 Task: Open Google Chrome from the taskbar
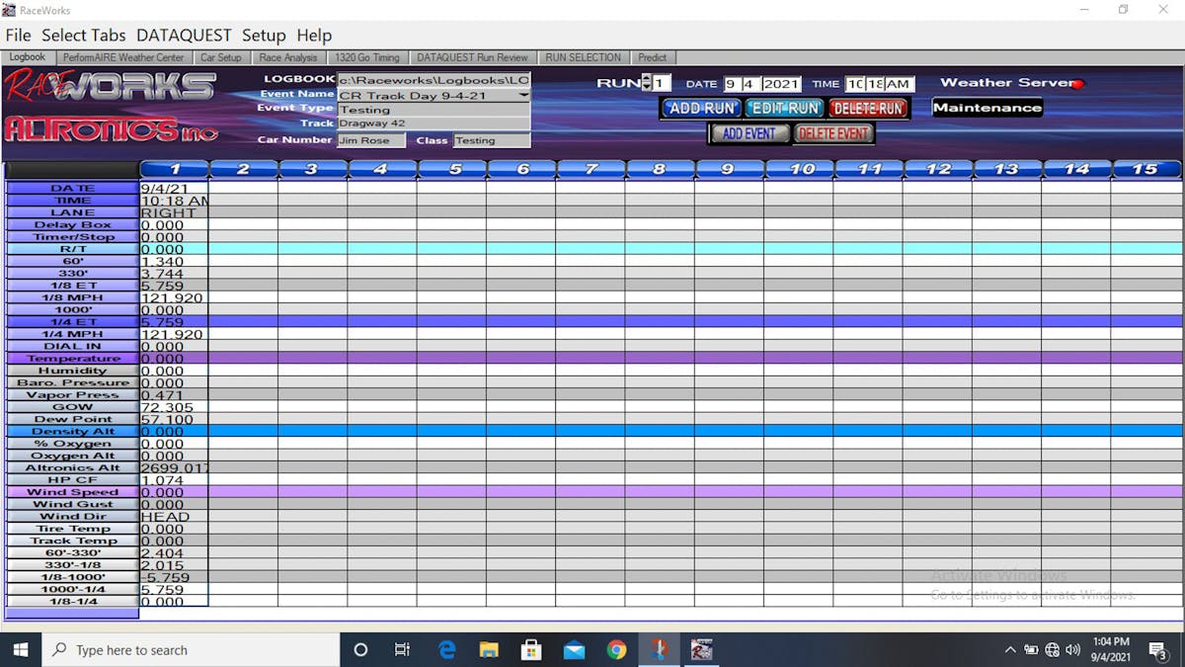click(617, 649)
